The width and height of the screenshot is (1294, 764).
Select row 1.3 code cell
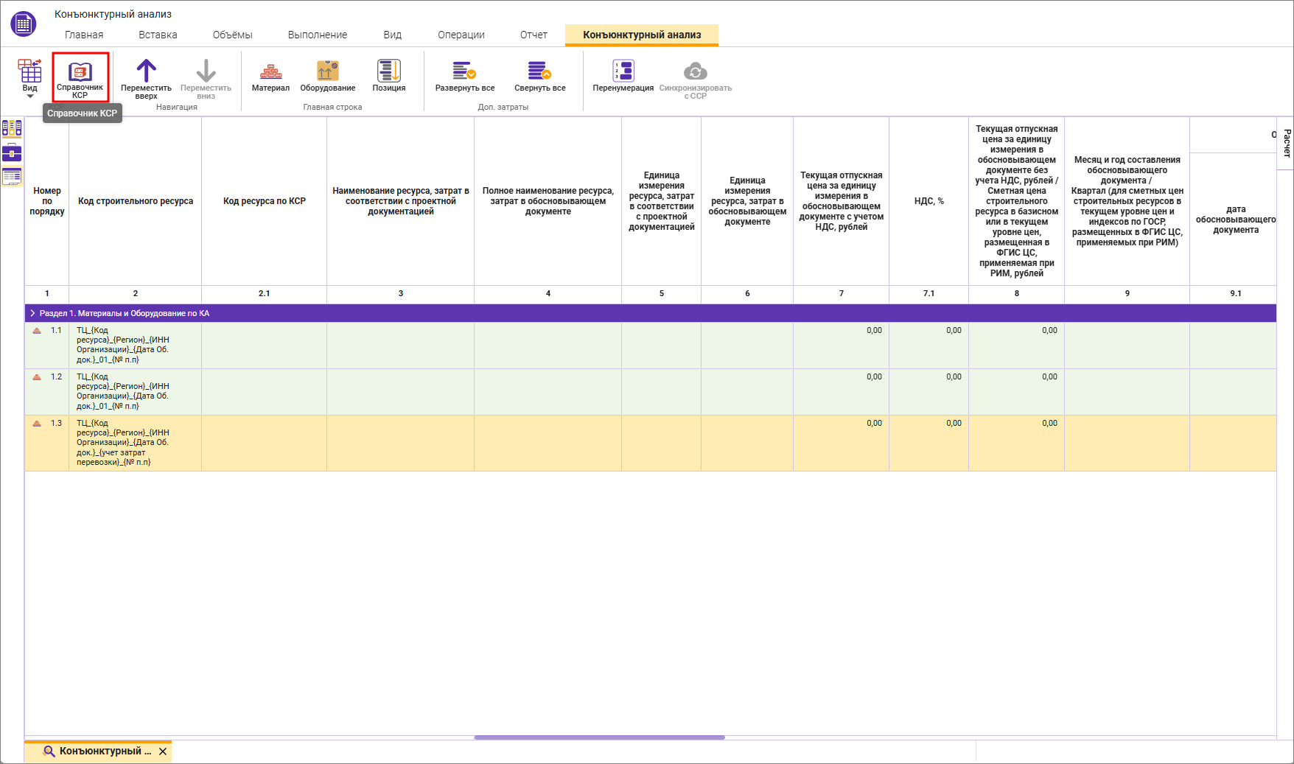[135, 443]
